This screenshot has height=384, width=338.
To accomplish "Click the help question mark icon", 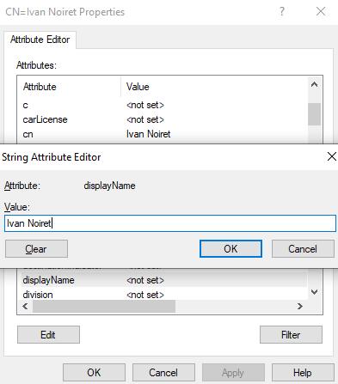I will point(282,11).
